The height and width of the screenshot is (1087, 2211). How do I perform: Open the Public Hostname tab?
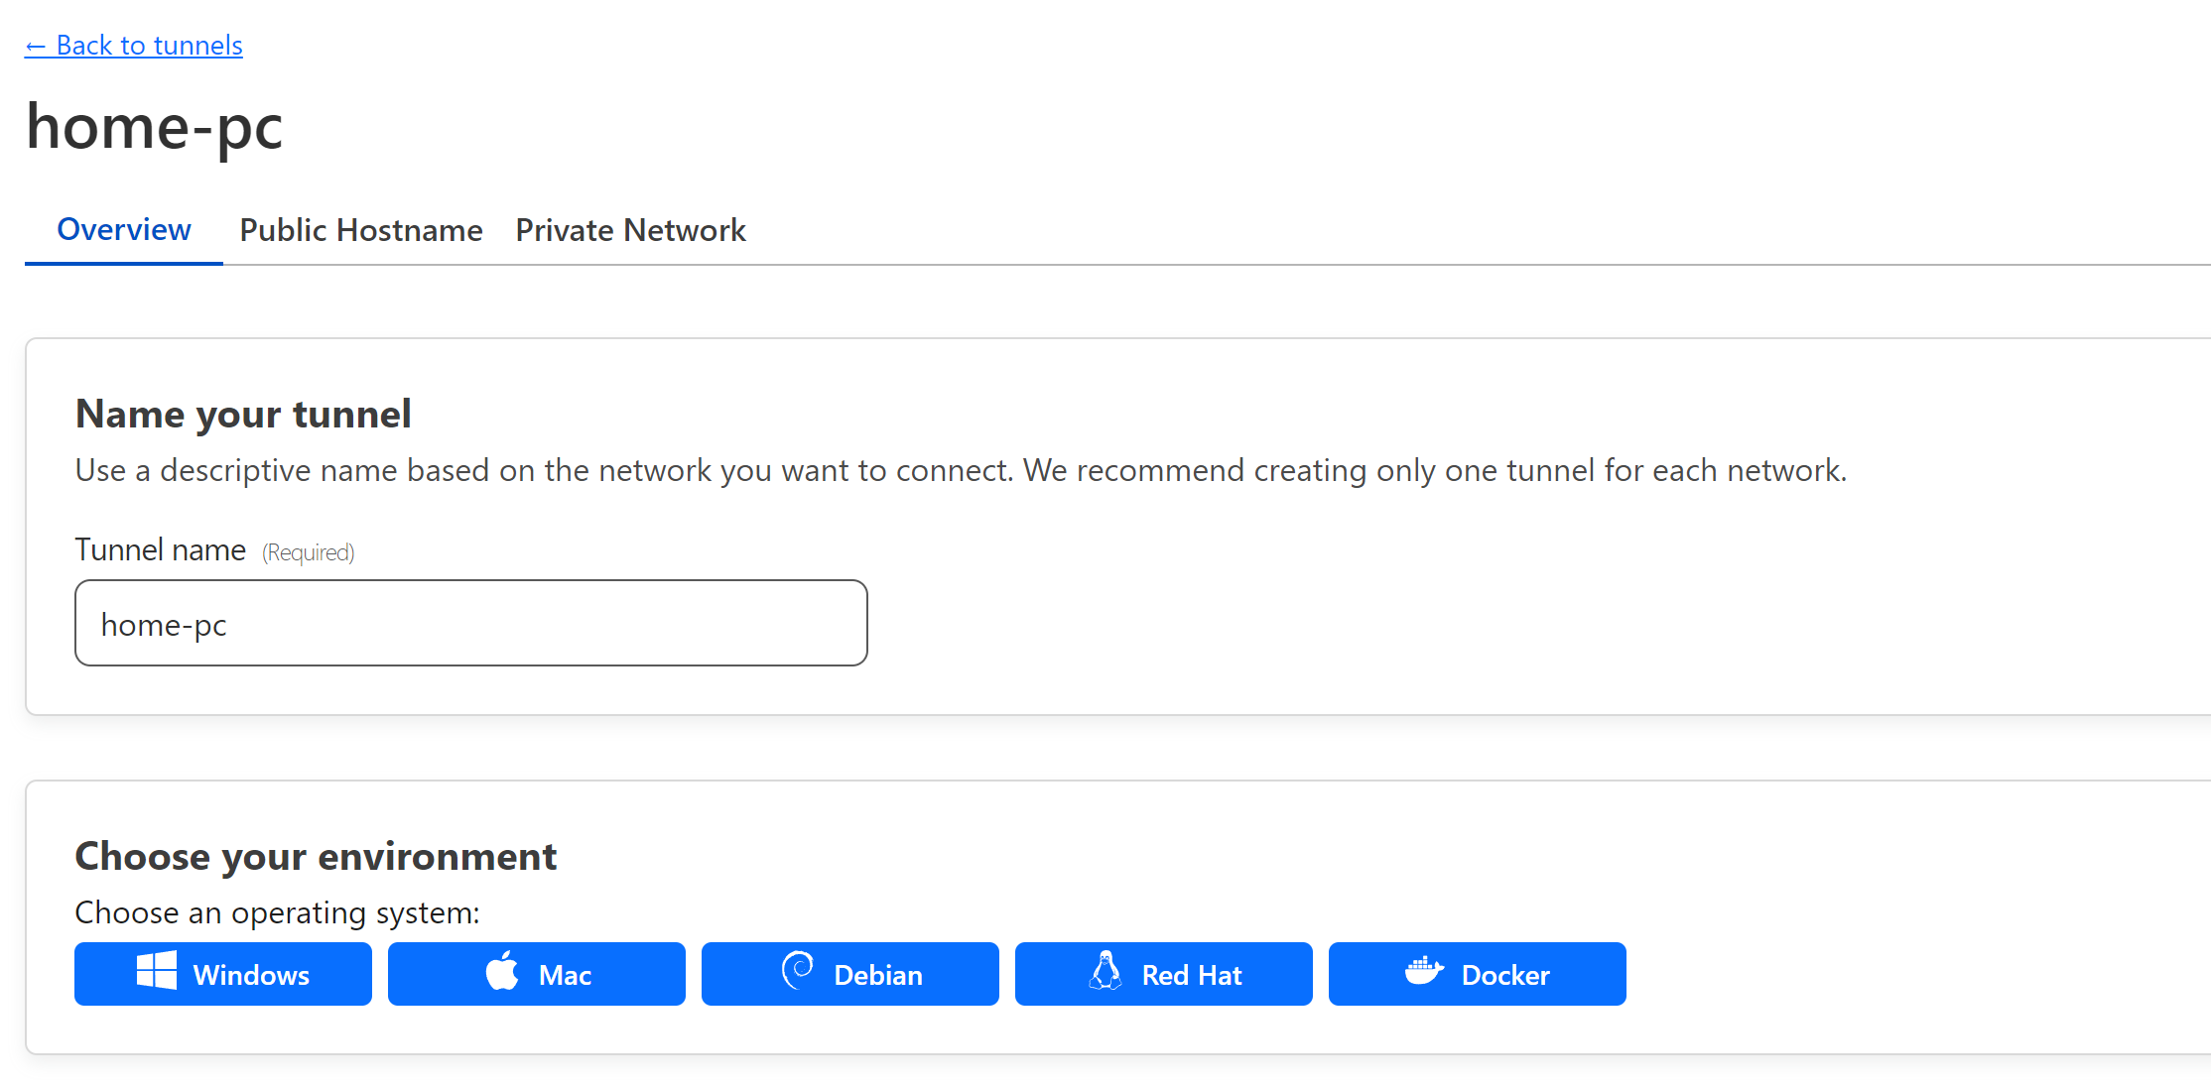click(x=361, y=230)
